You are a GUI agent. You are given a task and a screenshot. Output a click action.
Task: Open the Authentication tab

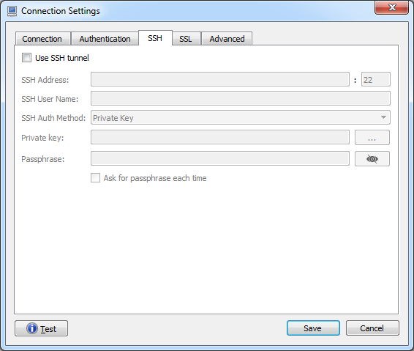(105, 39)
